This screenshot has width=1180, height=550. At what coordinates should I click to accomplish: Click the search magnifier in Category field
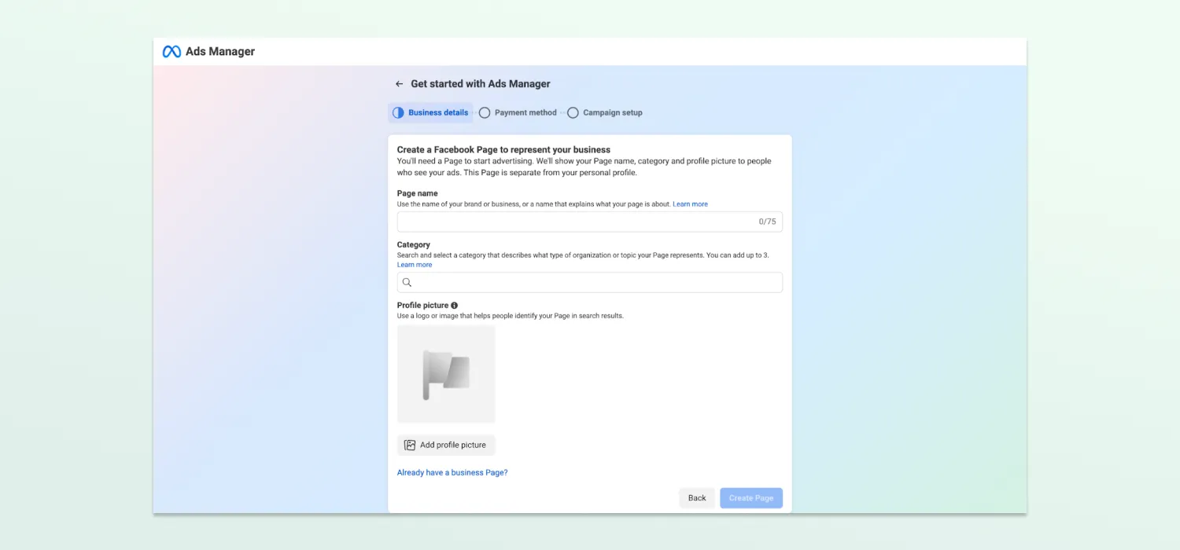coord(407,283)
